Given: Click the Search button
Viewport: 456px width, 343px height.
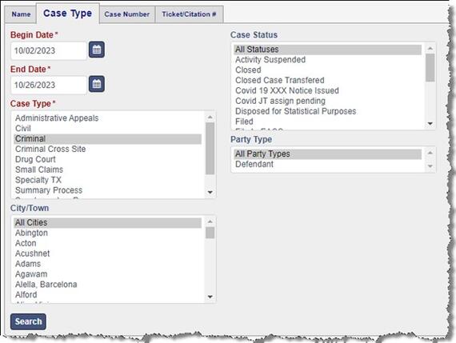Looking at the screenshot, I should pos(28,321).
